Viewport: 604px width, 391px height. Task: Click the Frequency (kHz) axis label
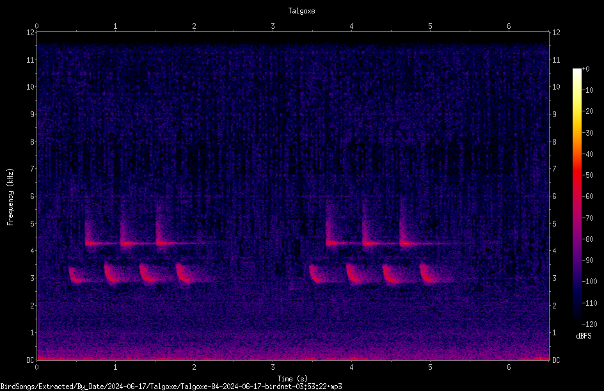click(x=10, y=196)
